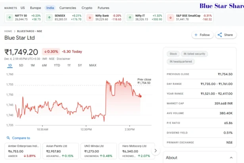Screen dimensions: 244x163
Task: Click the 12:30PM axis label on chart
Action: click(x=86, y=129)
